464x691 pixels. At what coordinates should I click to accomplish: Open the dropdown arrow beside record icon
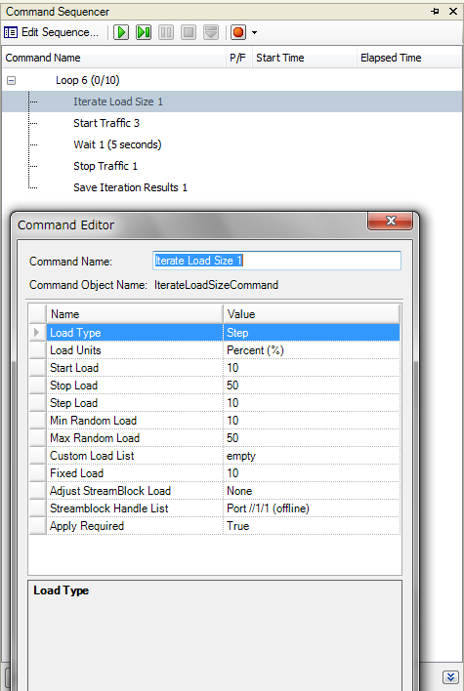click(x=255, y=32)
